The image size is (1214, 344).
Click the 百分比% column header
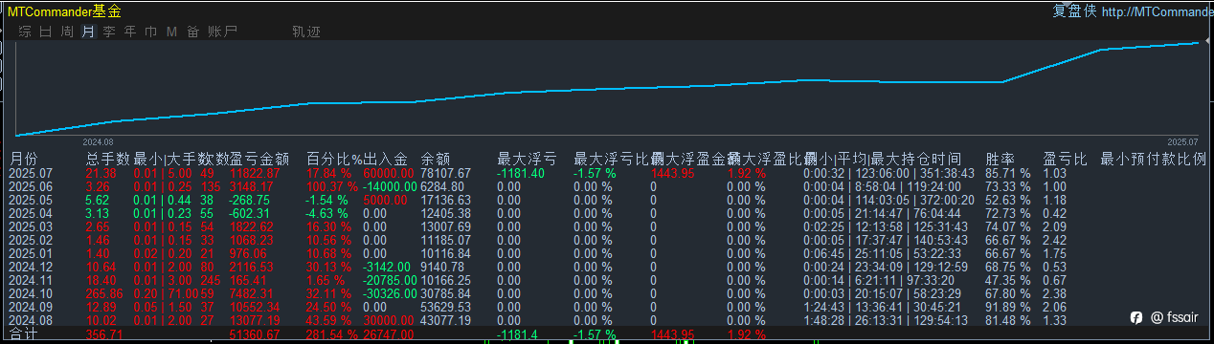[334, 158]
